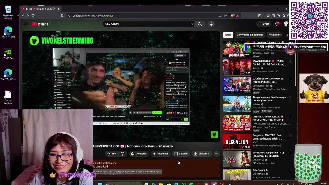Open the share icon in the address bar
This screenshot has height=185, width=329.
click(226, 16)
